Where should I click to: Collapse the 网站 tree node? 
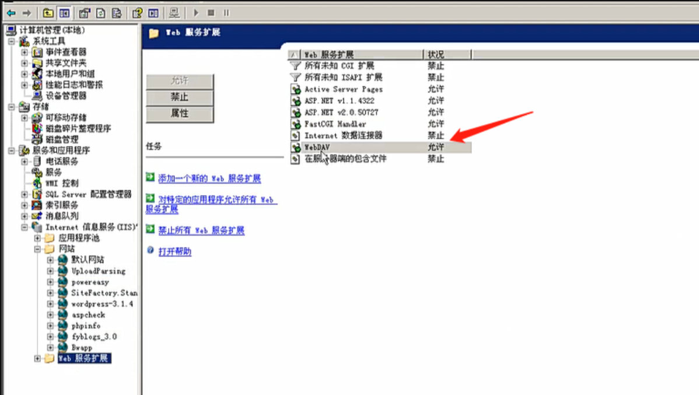(37, 249)
